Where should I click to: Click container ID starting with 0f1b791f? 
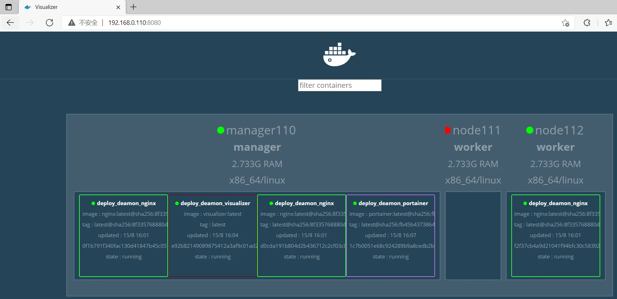[125, 246]
